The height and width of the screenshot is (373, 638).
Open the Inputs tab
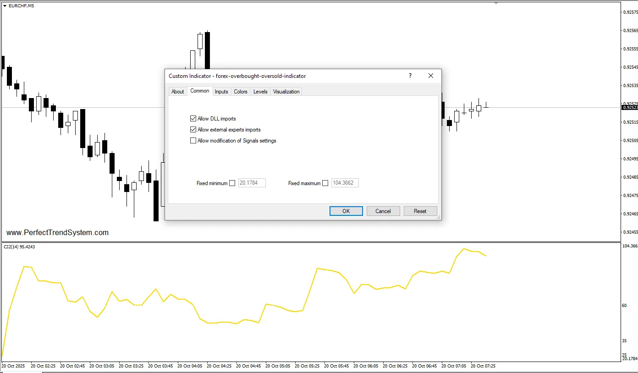(x=221, y=92)
